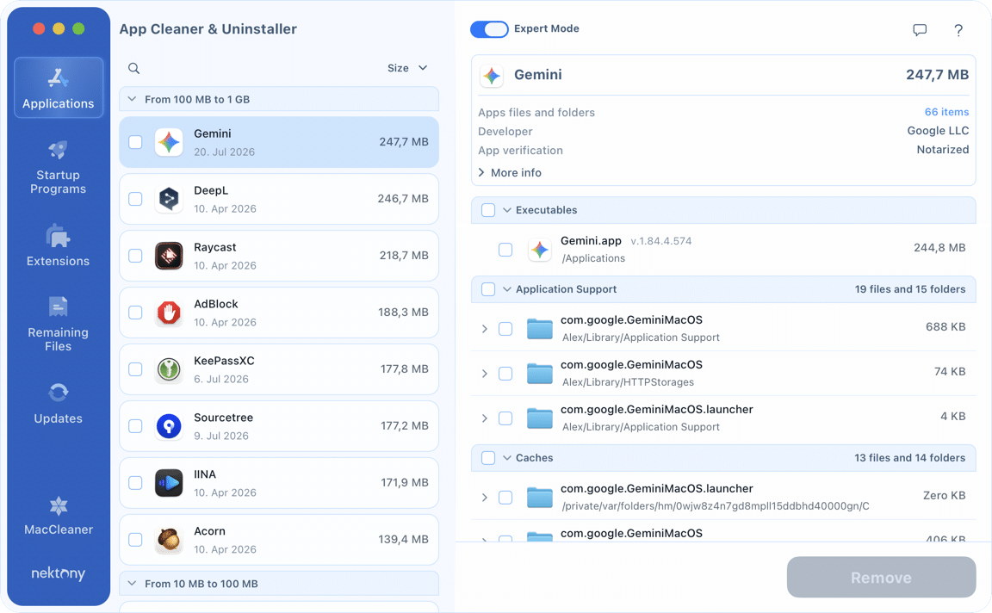Click the Sourcetree app icon
The height and width of the screenshot is (613, 992).
click(169, 426)
